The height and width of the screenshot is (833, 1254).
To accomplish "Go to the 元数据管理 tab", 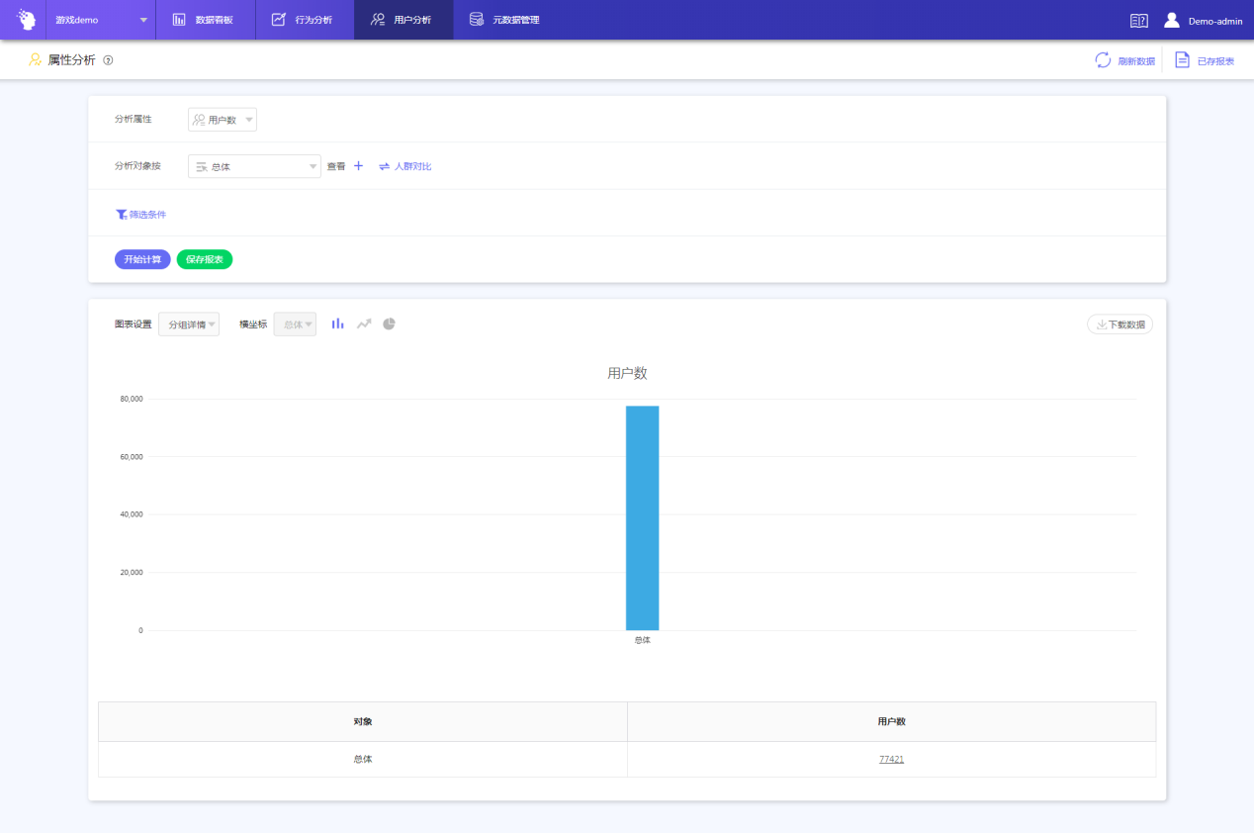I will pyautogui.click(x=504, y=20).
